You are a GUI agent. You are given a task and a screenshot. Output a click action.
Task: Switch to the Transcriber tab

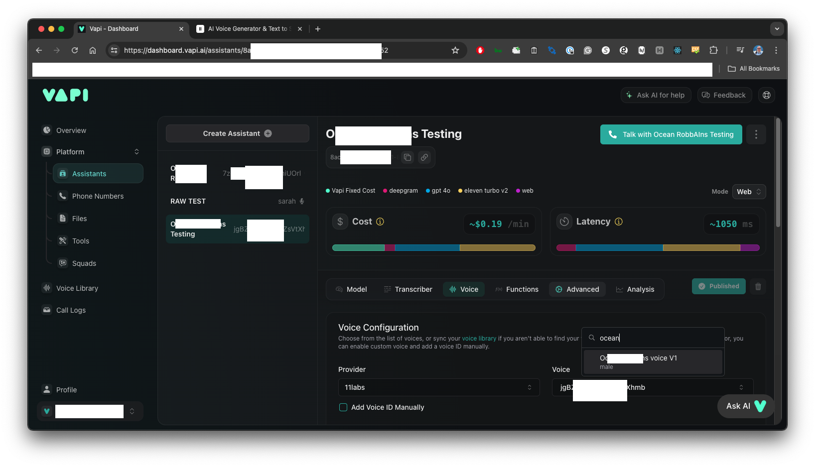[408, 289]
